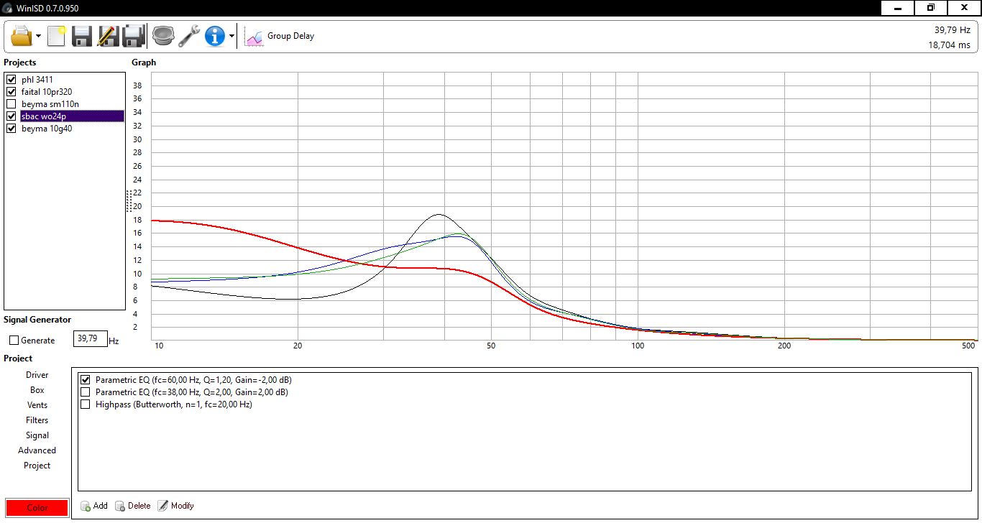Select the highlighted sbac wo24p project
This screenshot has height=523, width=982.
[x=72, y=116]
